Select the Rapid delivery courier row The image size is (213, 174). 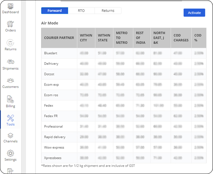[124, 137]
